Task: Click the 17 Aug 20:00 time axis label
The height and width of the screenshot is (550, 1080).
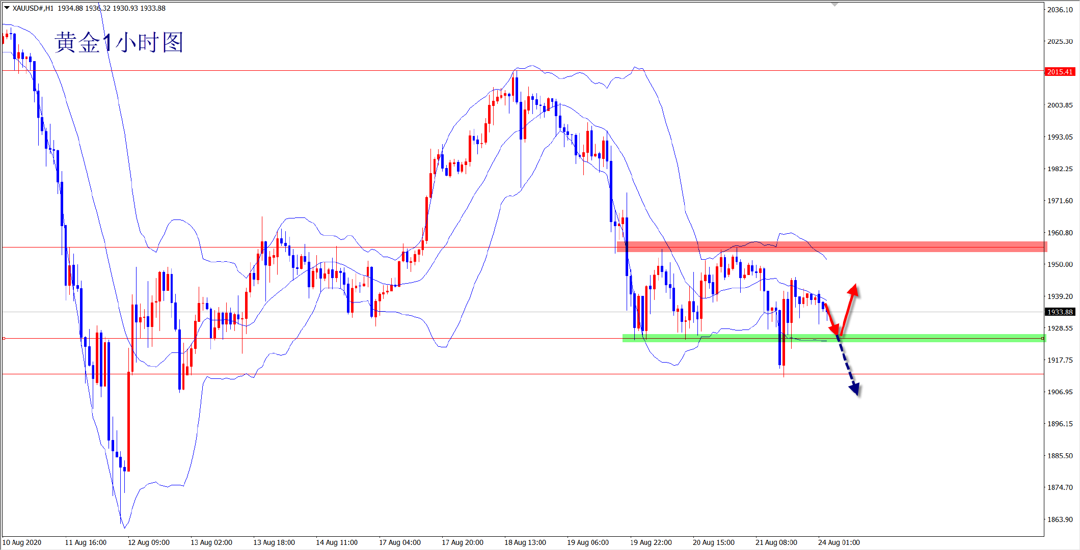Action: [x=462, y=542]
